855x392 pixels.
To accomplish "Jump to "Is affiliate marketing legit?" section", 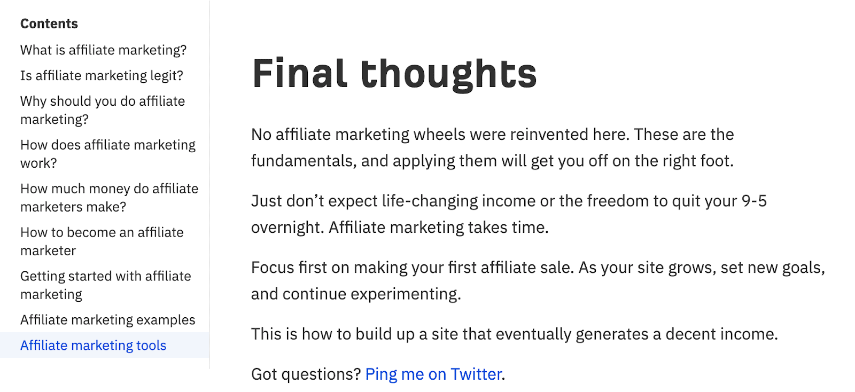I will point(102,76).
